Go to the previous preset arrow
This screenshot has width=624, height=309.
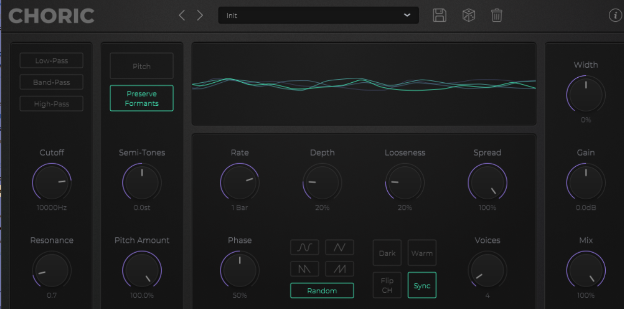pos(182,15)
